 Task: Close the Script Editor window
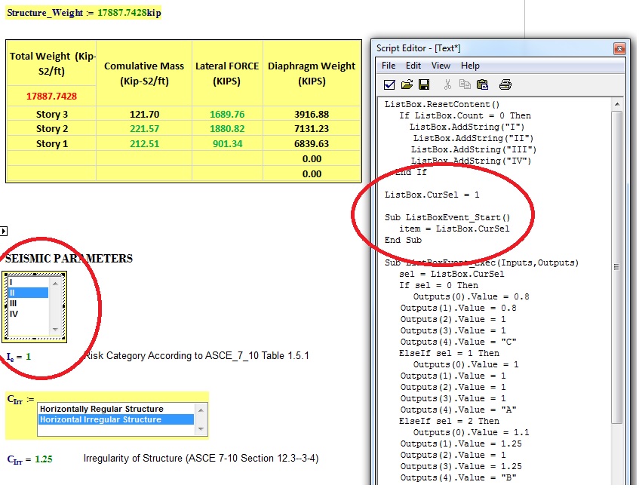(619, 48)
